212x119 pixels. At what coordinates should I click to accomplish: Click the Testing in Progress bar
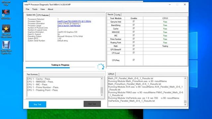tap(60, 67)
